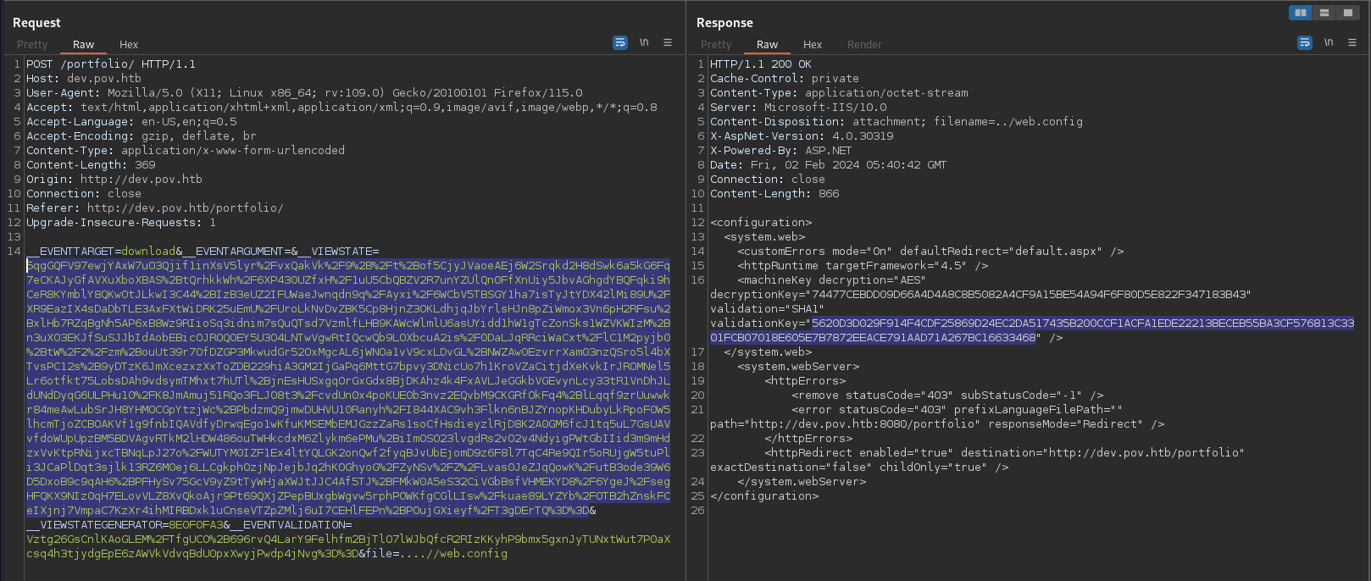Click the decryptionKey value line
This screenshot has height=581, width=1371.
click(x=980, y=294)
